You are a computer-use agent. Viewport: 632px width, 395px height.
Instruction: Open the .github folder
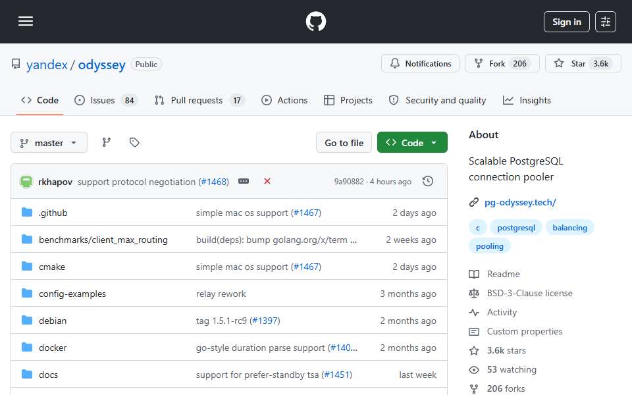[53, 213]
